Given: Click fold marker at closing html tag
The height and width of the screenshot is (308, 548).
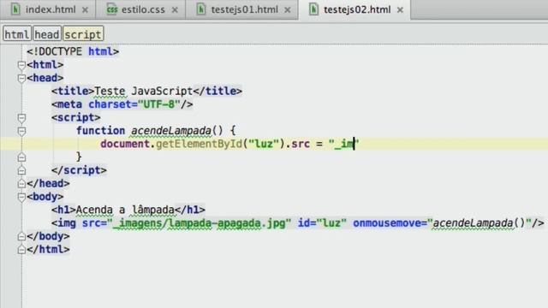Looking at the screenshot, I should pyautogui.click(x=21, y=249).
